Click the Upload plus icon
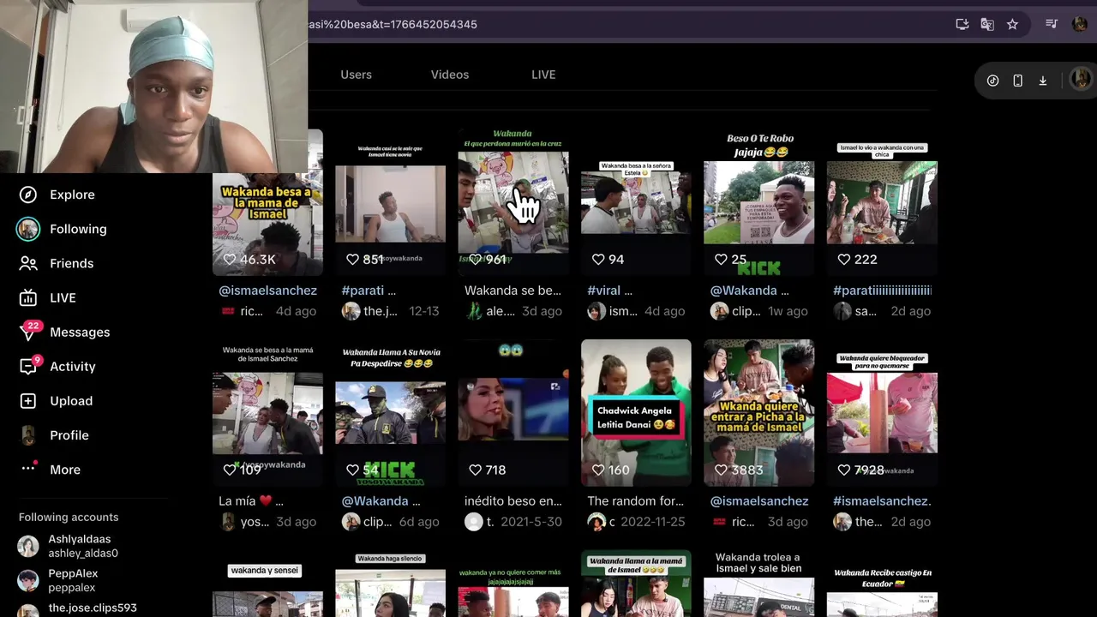The width and height of the screenshot is (1097, 617). click(x=28, y=400)
